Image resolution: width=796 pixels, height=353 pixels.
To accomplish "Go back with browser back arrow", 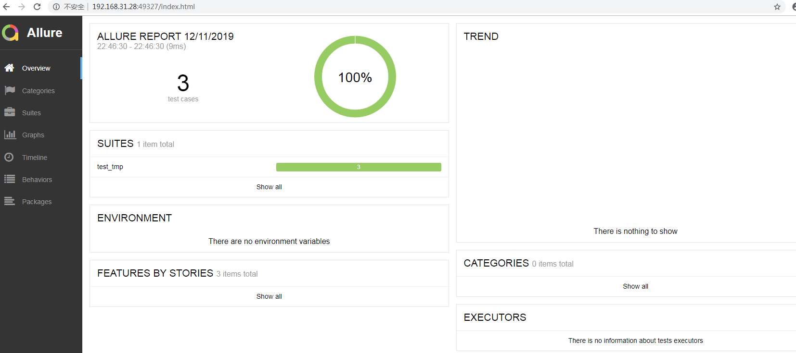I will (x=6, y=7).
